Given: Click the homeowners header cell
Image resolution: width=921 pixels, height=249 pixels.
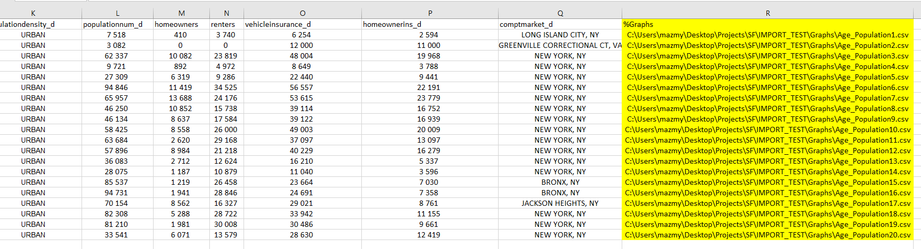Looking at the screenshot, I should [181, 24].
